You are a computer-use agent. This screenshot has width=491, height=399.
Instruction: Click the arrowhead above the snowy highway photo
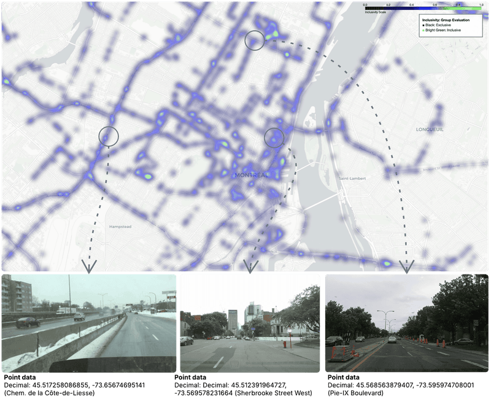pyautogui.click(x=89, y=266)
